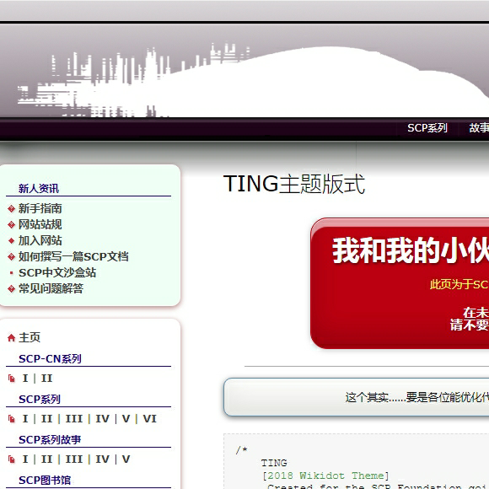Click the diamond icon beside 如何撰写一篇SCP文档
This screenshot has height=489, width=489.
click(x=11, y=256)
